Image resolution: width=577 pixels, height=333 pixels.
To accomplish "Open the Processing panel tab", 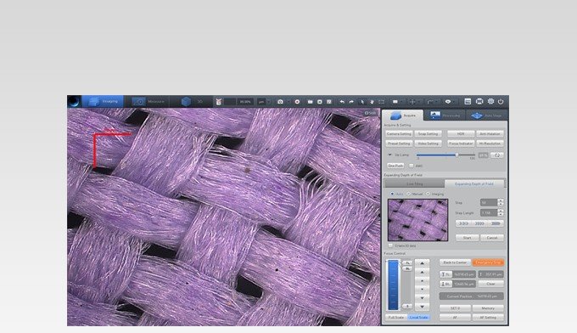I will [x=445, y=116].
